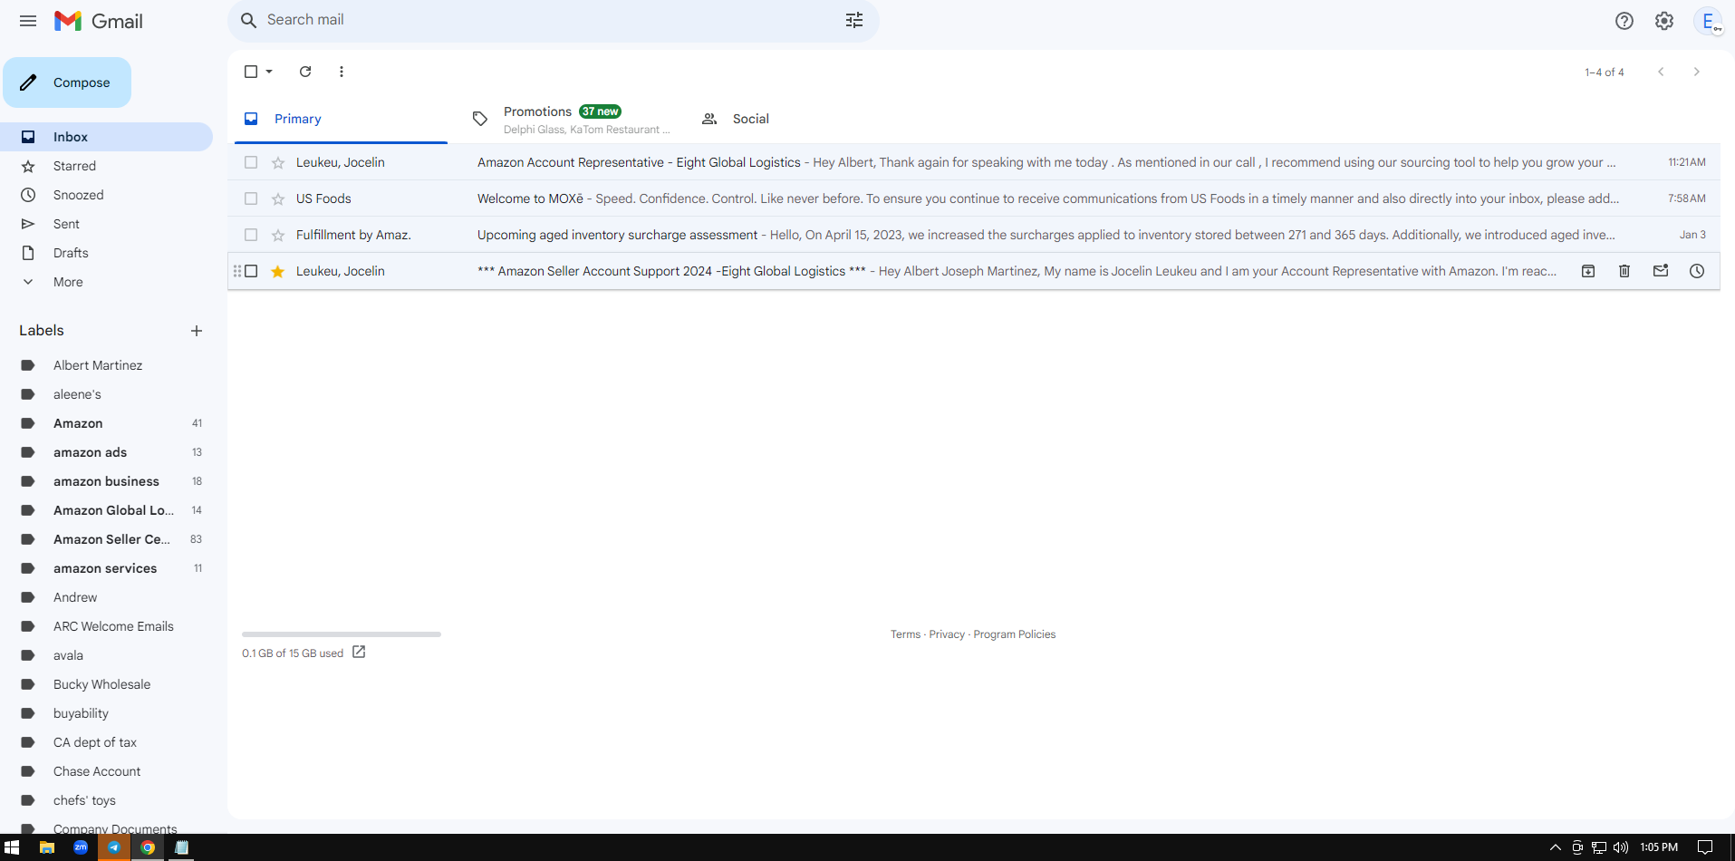Image resolution: width=1735 pixels, height=861 pixels.
Task: Refresh the inbox
Action: pyautogui.click(x=305, y=72)
